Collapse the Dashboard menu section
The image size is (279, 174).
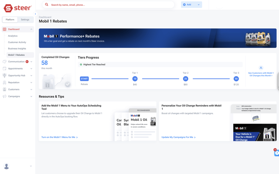coord(31,29)
